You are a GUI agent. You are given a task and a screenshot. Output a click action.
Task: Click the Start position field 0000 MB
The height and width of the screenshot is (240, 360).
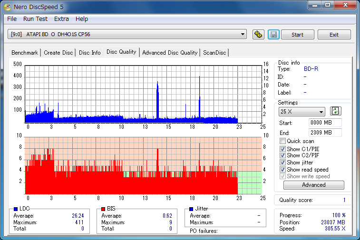click(325, 123)
